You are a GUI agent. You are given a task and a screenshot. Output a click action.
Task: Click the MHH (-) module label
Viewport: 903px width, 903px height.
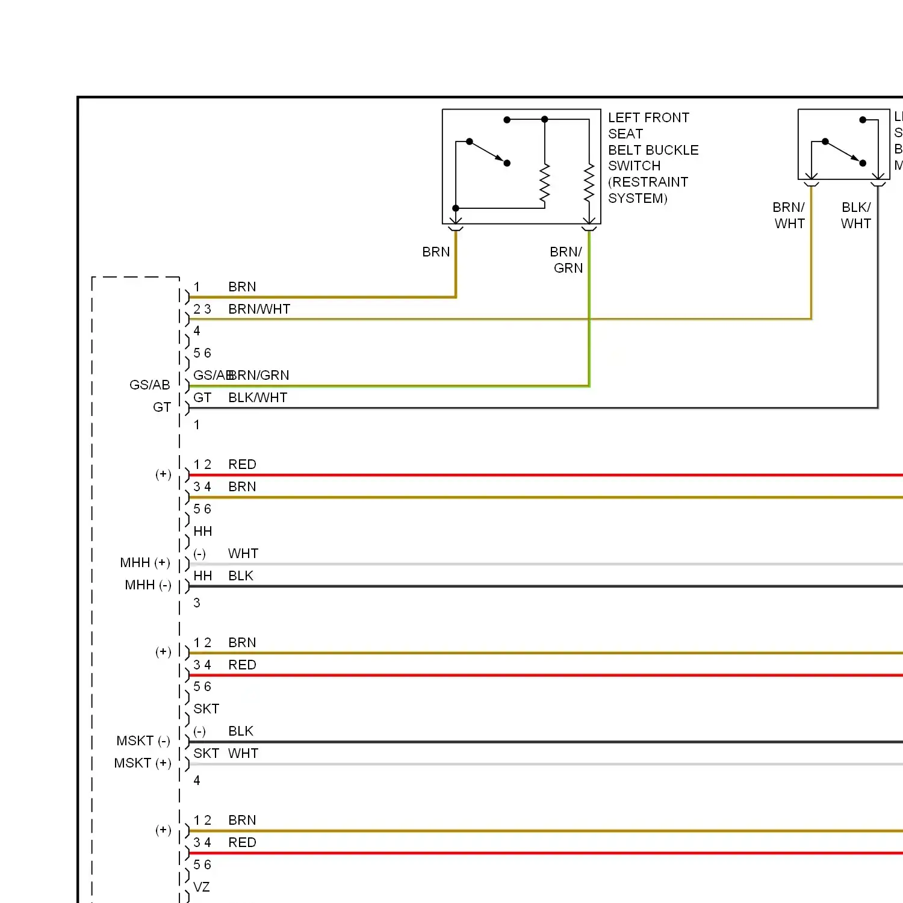148,585
